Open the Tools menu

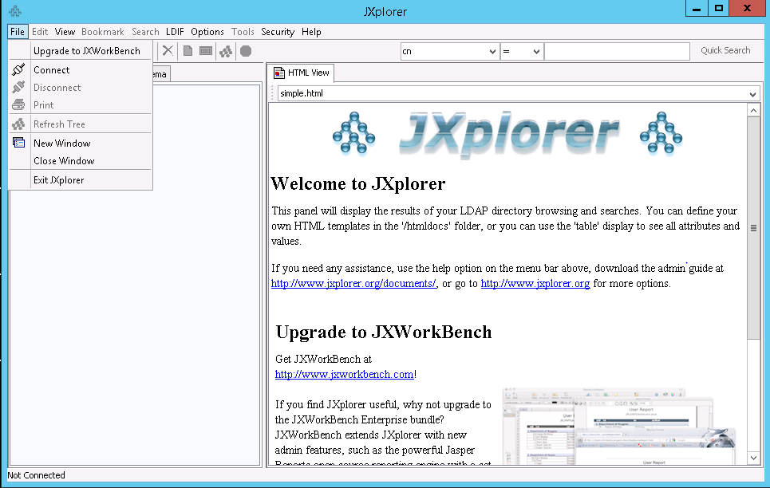[x=243, y=31]
